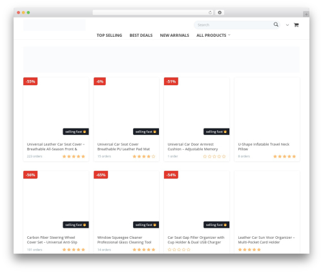Viewport: 323px width, 273px height.
Task: Click selling fast badge on Window Squeegee
Action: click(146, 225)
